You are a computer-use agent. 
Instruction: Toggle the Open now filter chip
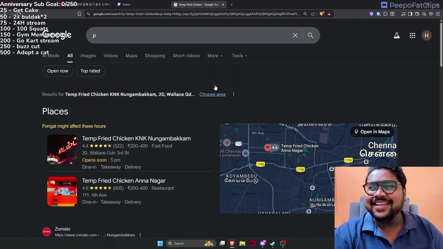[58, 71]
